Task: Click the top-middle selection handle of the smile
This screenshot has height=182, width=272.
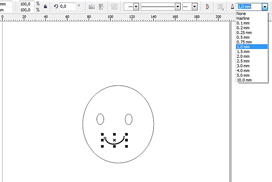Action: click(114, 134)
